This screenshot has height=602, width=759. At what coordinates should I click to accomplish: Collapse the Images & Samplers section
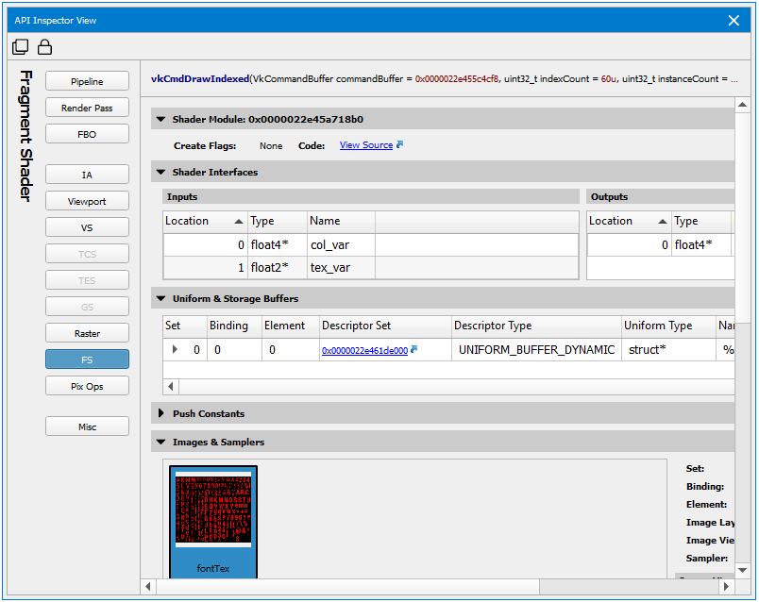click(160, 443)
